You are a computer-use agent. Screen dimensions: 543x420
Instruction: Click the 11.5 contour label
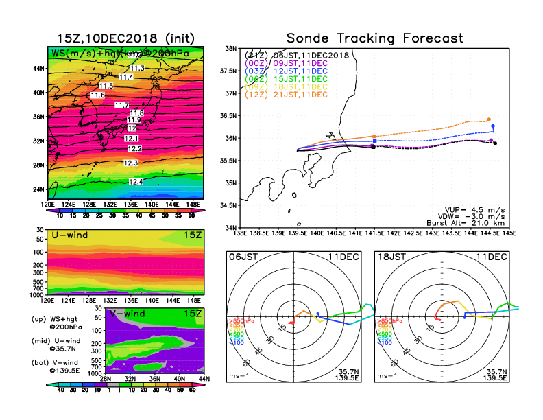[106, 86]
